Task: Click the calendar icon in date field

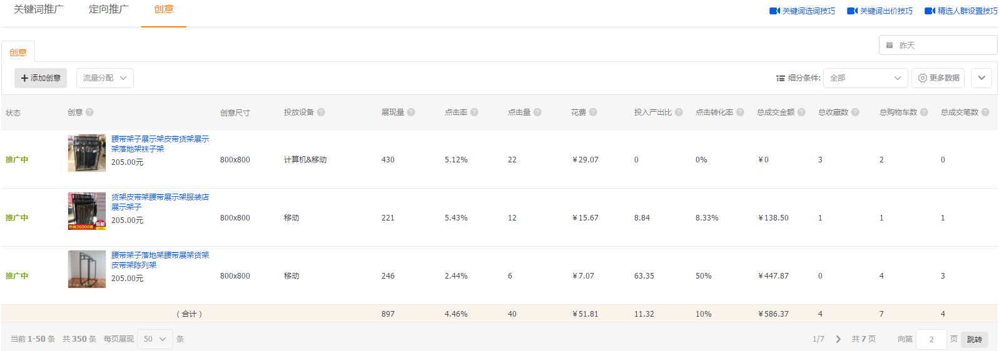Action: point(890,46)
